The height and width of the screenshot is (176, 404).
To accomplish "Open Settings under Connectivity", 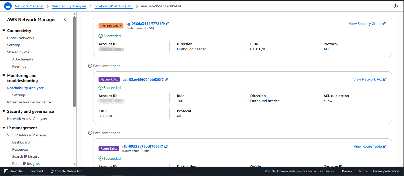I will pos(14,45).
